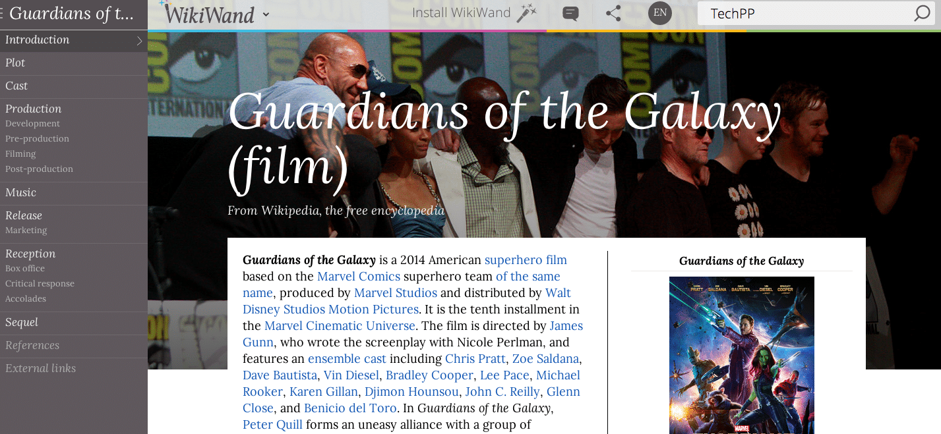This screenshot has width=941, height=434.
Task: Open the Djimon Hounsou link
Action: click(411, 391)
